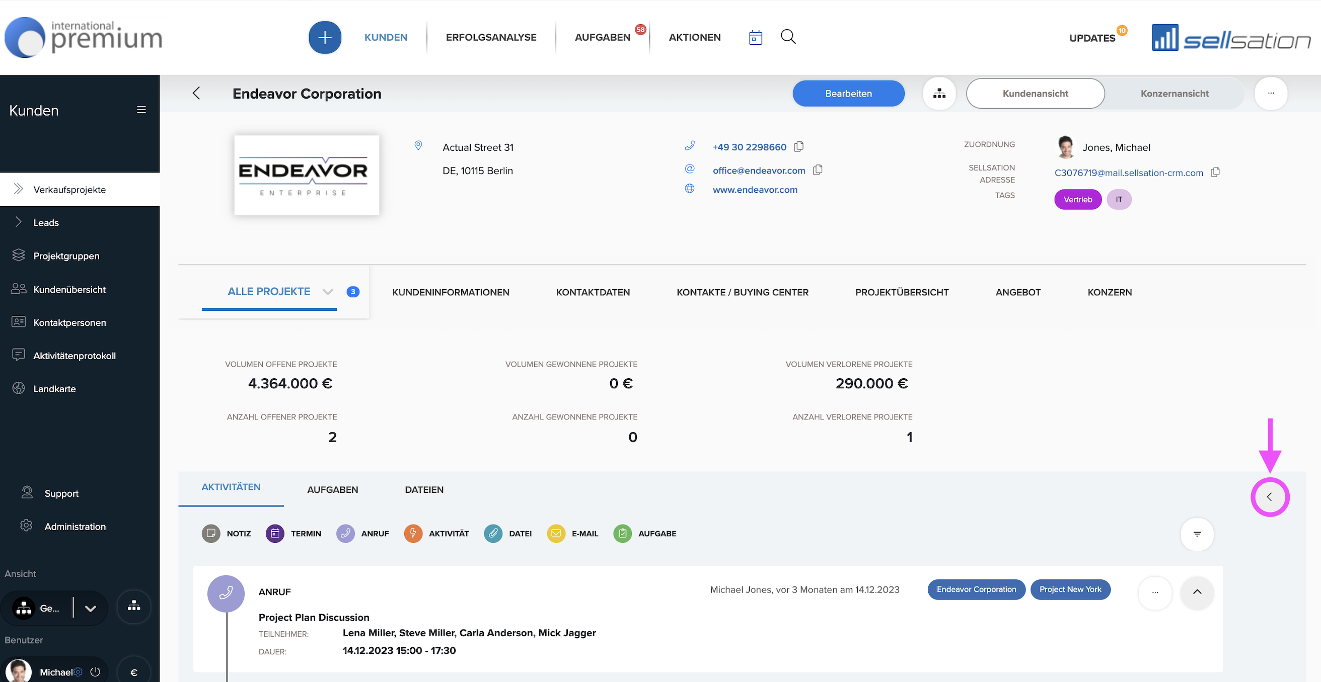This screenshot has height=682, width=1321.
Task: Switch to the Konzern tab
Action: 1109,292
